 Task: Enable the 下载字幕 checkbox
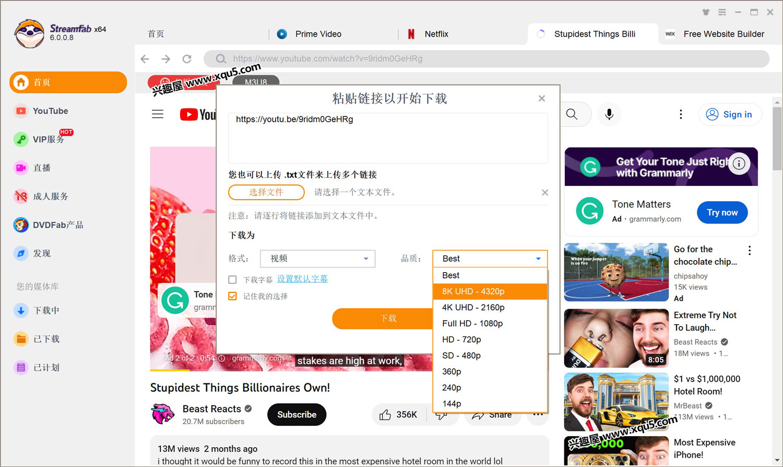coord(233,280)
